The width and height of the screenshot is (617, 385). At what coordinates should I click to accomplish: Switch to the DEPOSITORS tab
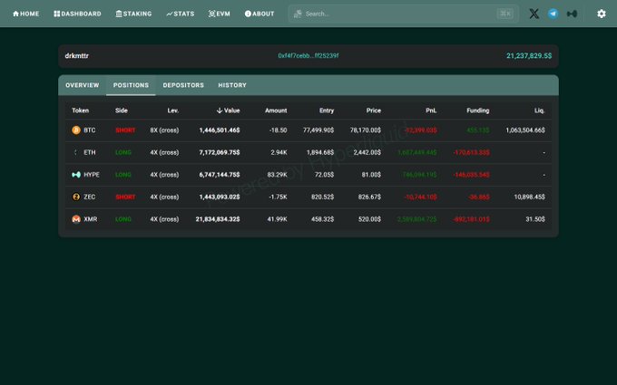click(183, 85)
